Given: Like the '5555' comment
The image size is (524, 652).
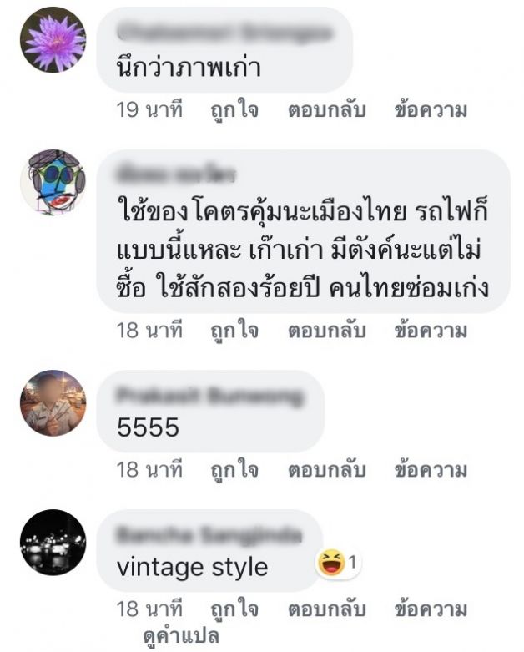Looking at the screenshot, I should coord(234,470).
